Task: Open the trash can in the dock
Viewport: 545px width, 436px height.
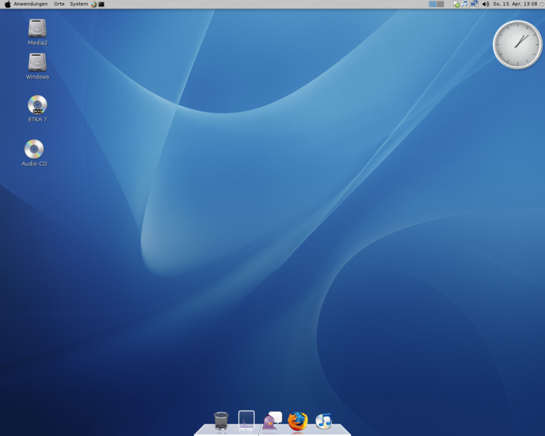Action: coord(221,421)
